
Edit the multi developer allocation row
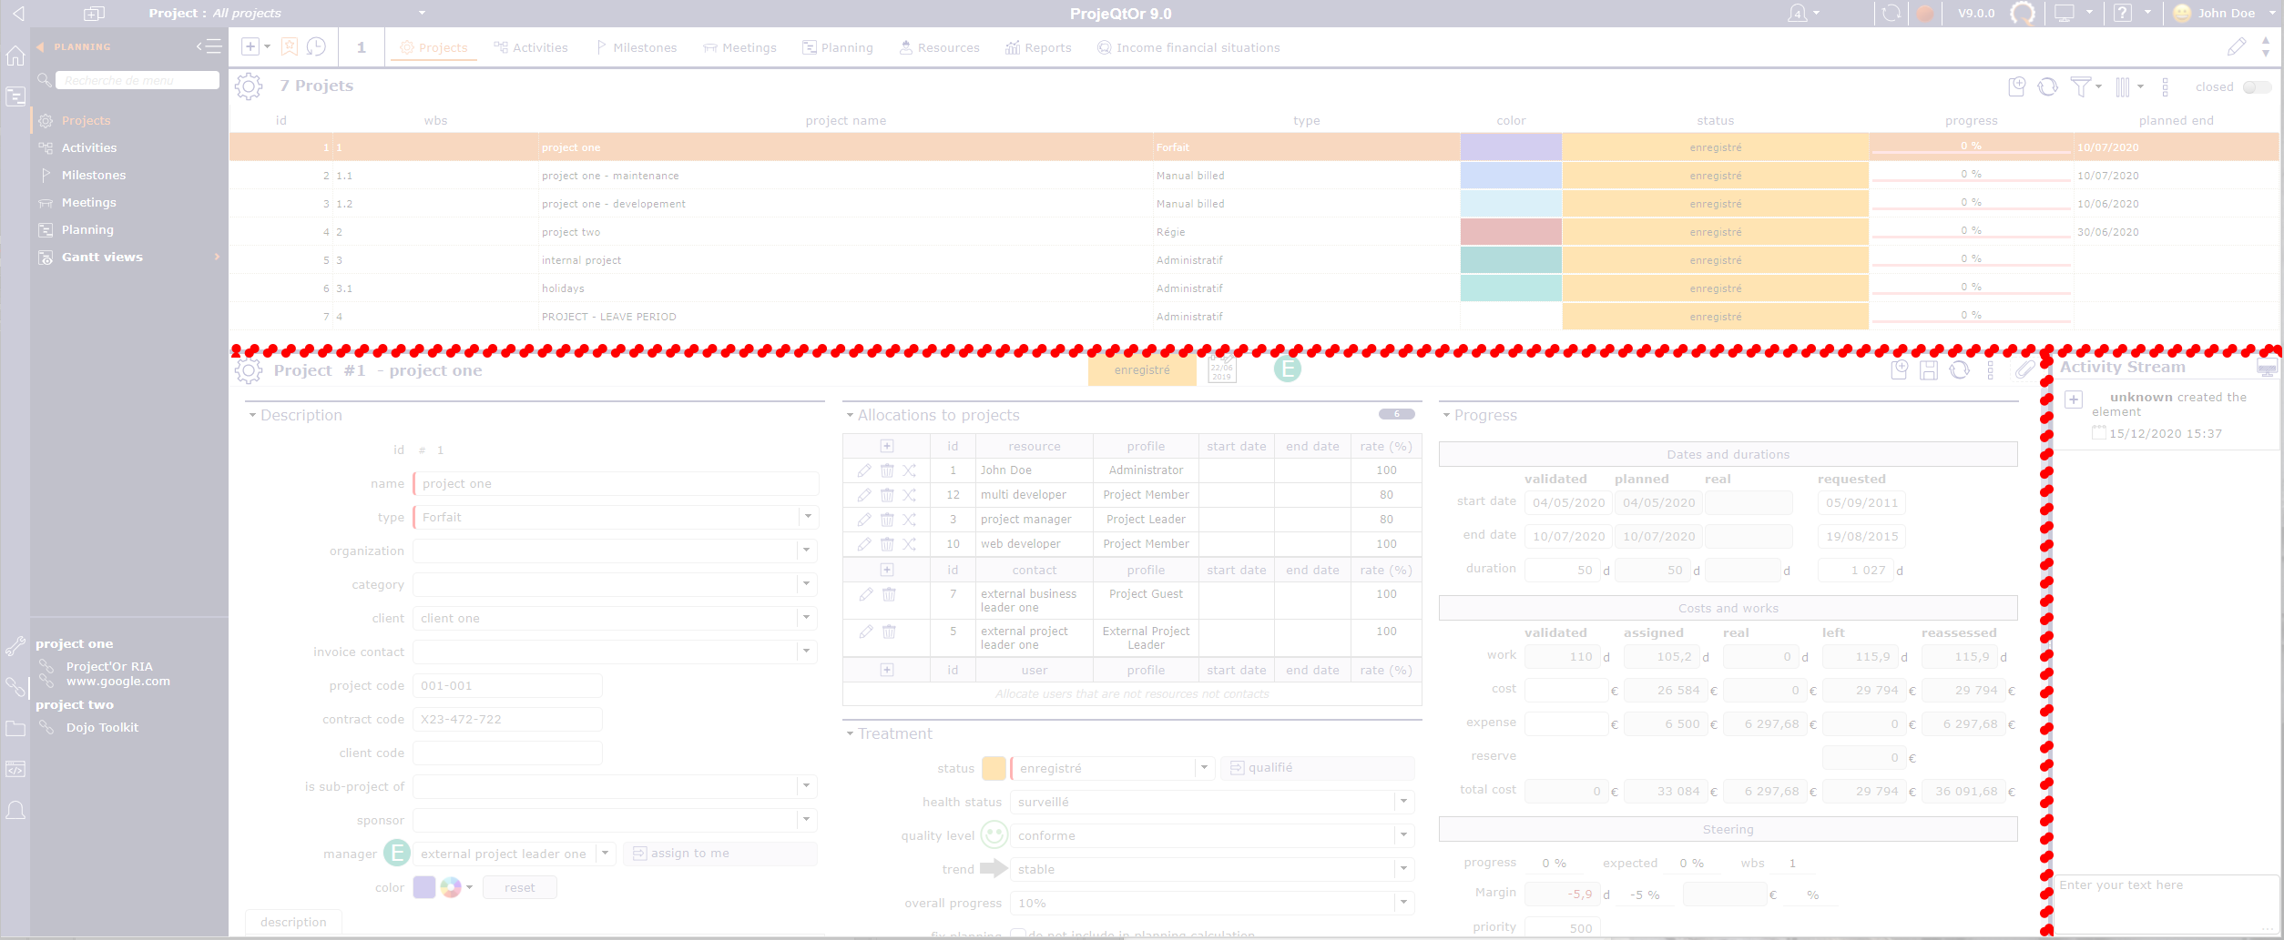coord(864,495)
